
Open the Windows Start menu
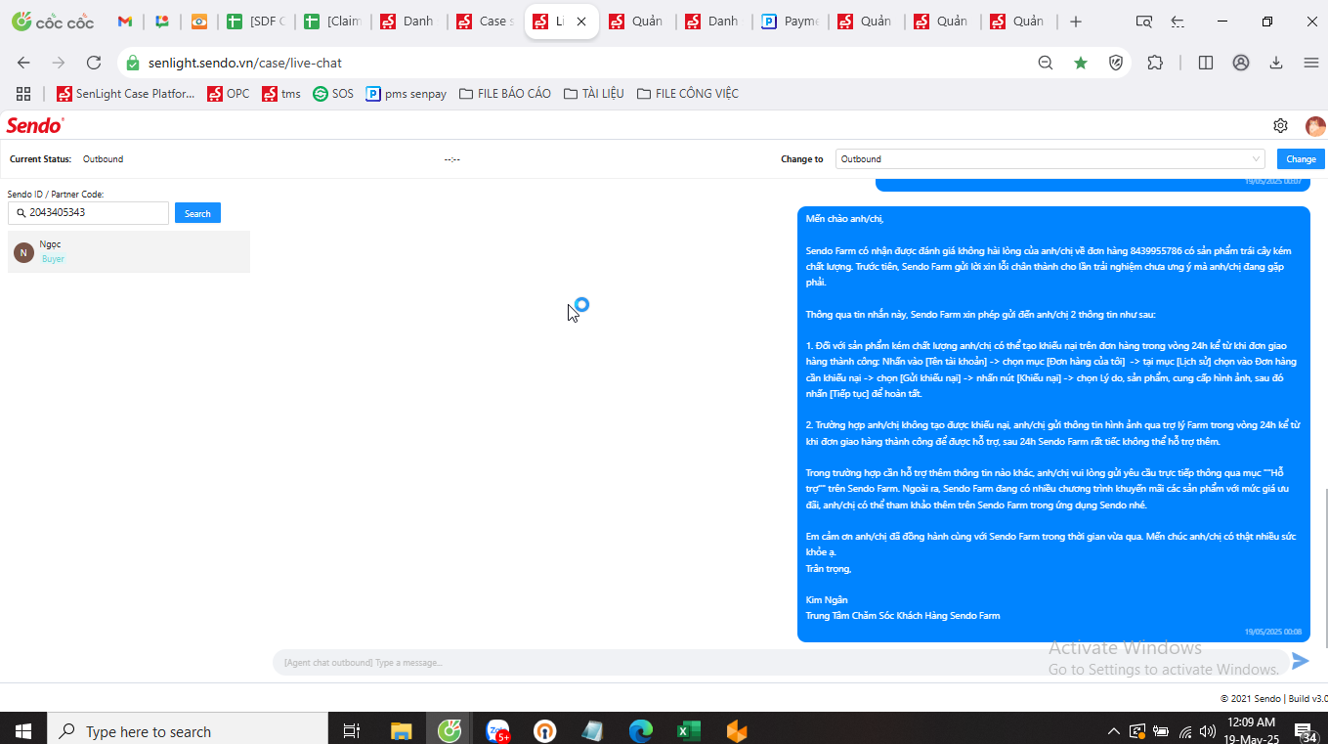click(x=23, y=729)
